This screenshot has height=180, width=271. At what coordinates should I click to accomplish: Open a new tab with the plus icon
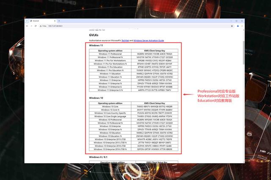pyautogui.click(x=59, y=21)
